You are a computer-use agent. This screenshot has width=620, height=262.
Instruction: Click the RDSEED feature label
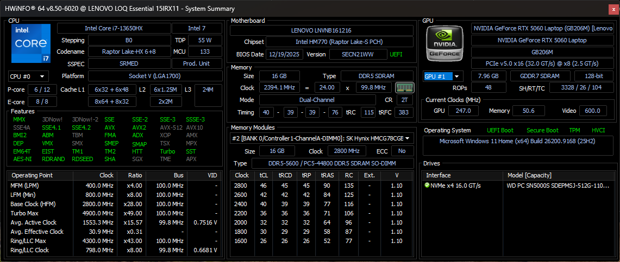(83, 159)
